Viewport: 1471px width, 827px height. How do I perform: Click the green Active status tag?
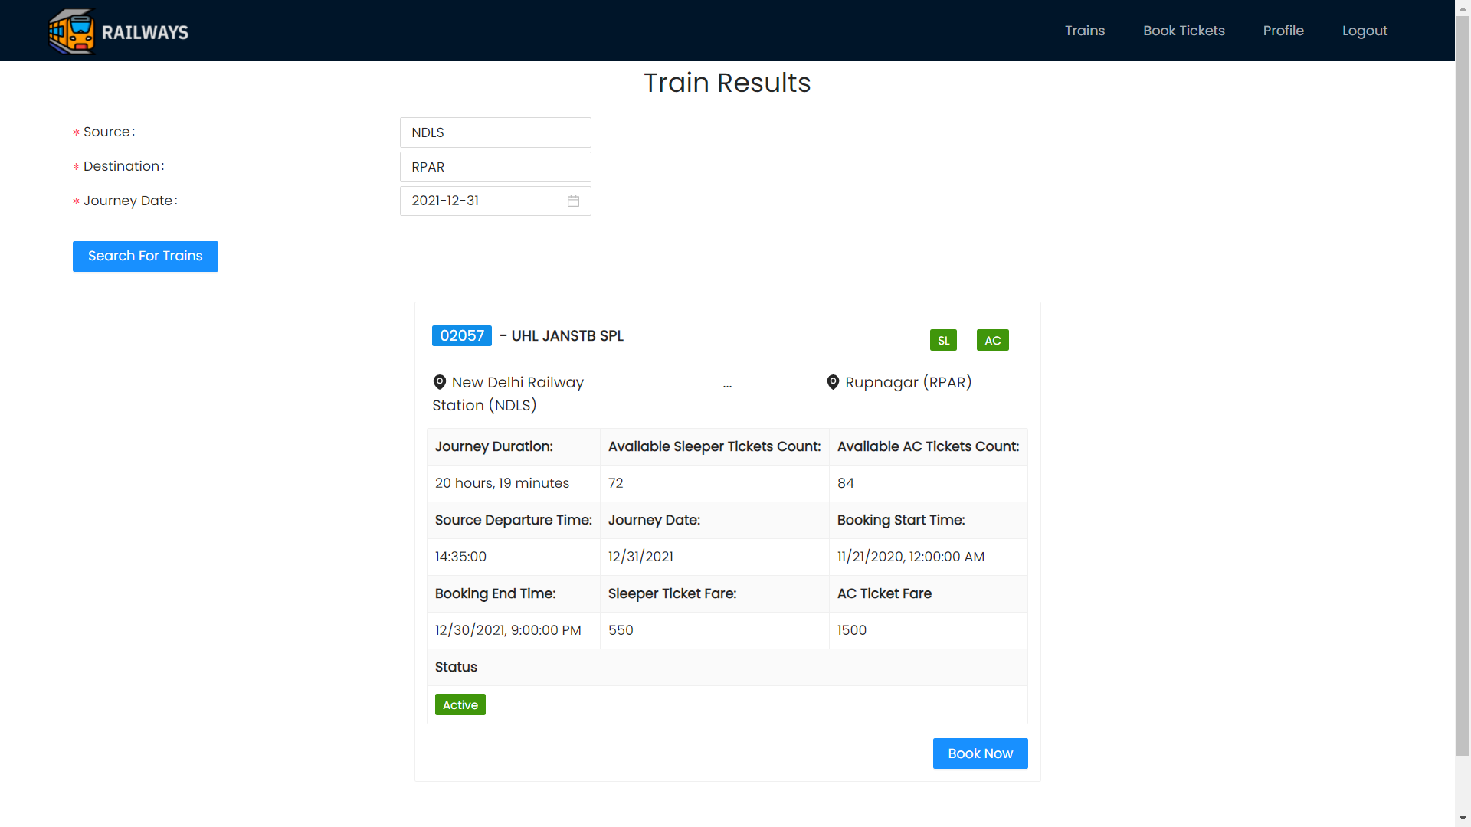[460, 705]
